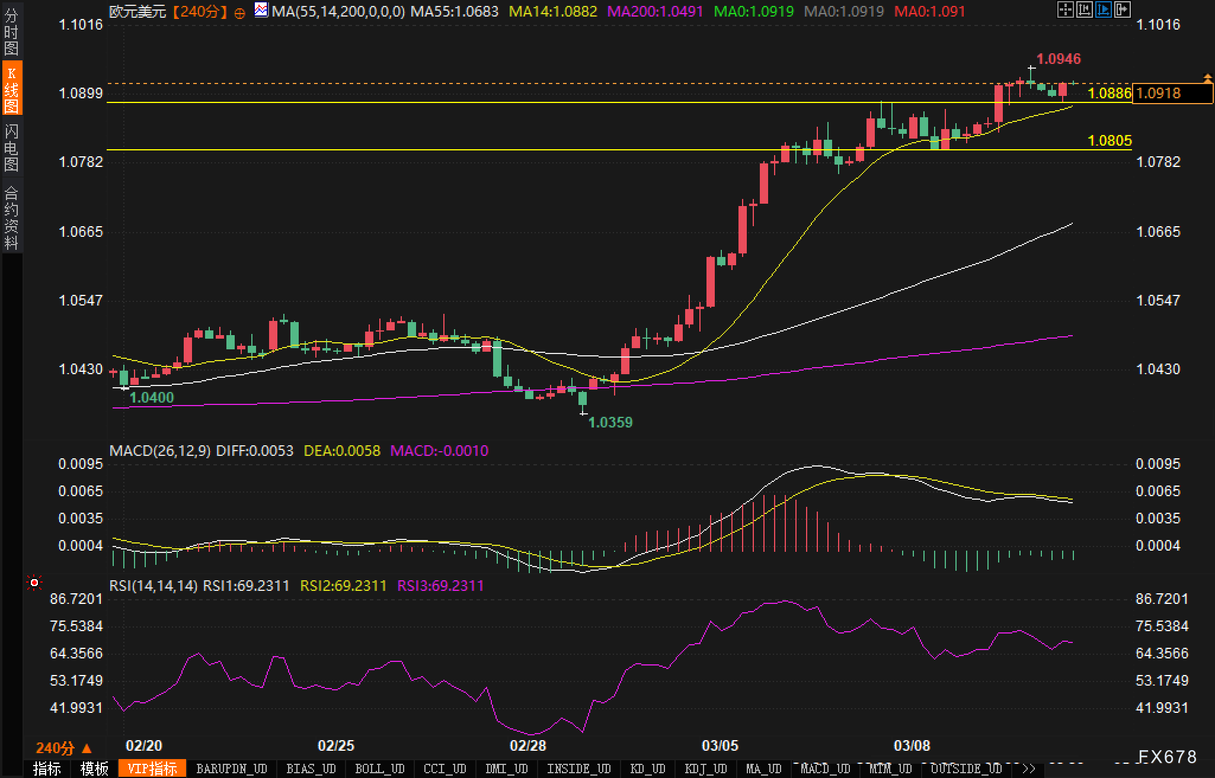Click the crosshair cursor icon at top right
The height and width of the screenshot is (778, 1215).
(1065, 9)
